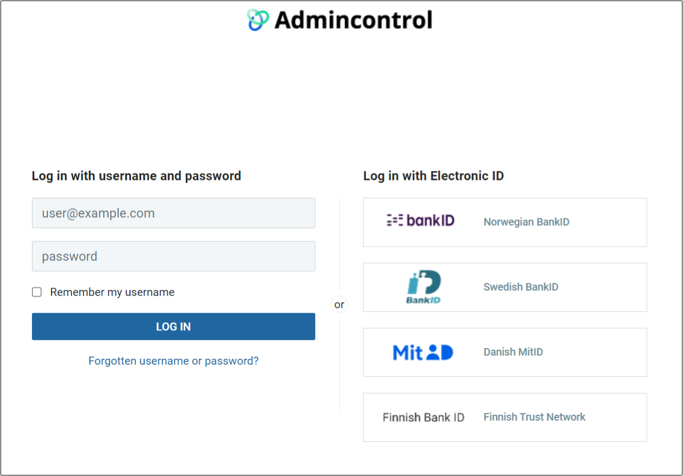Click the Finnish Trust Network label text
Viewport: 683px width, 476px height.
point(534,417)
